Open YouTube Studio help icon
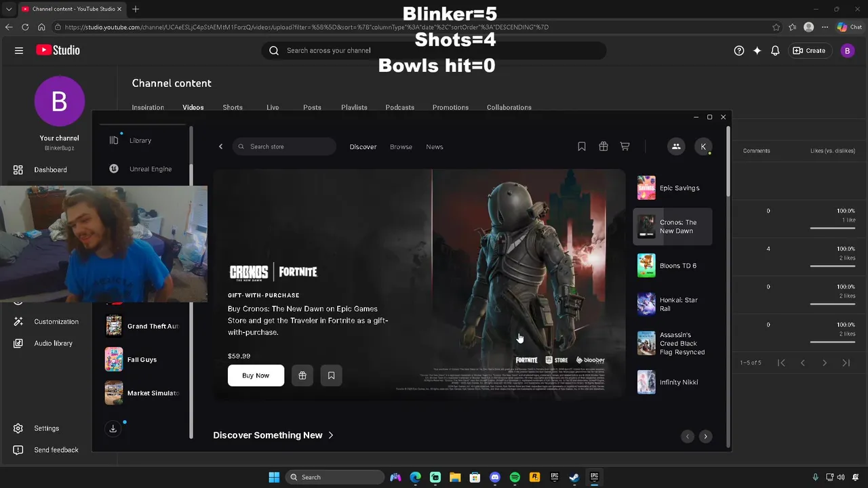 (x=739, y=50)
